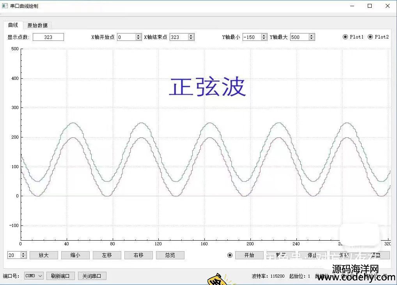Minimize the 串口曲线绘制 window
Screen dimensions: 397x285
[x=352, y=6]
